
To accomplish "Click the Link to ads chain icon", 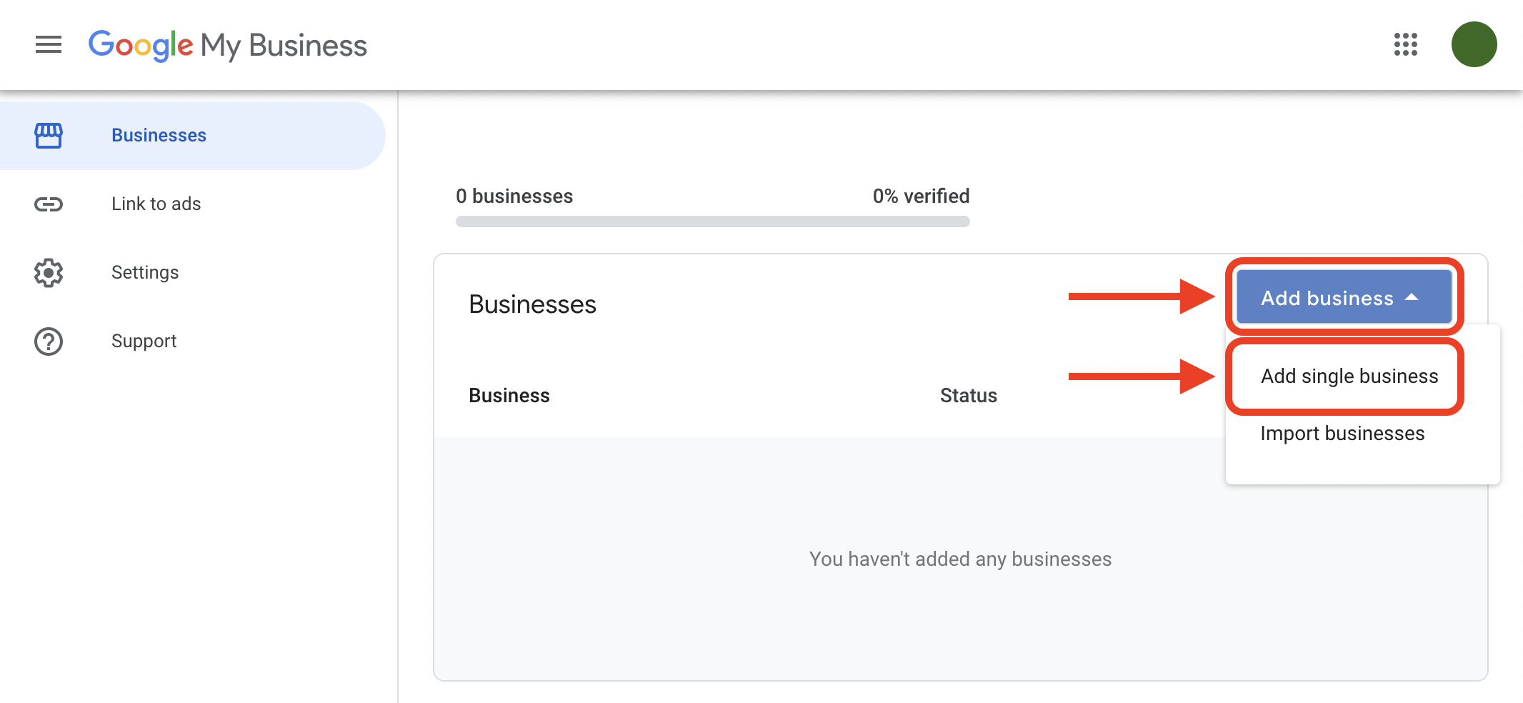I will (x=48, y=204).
